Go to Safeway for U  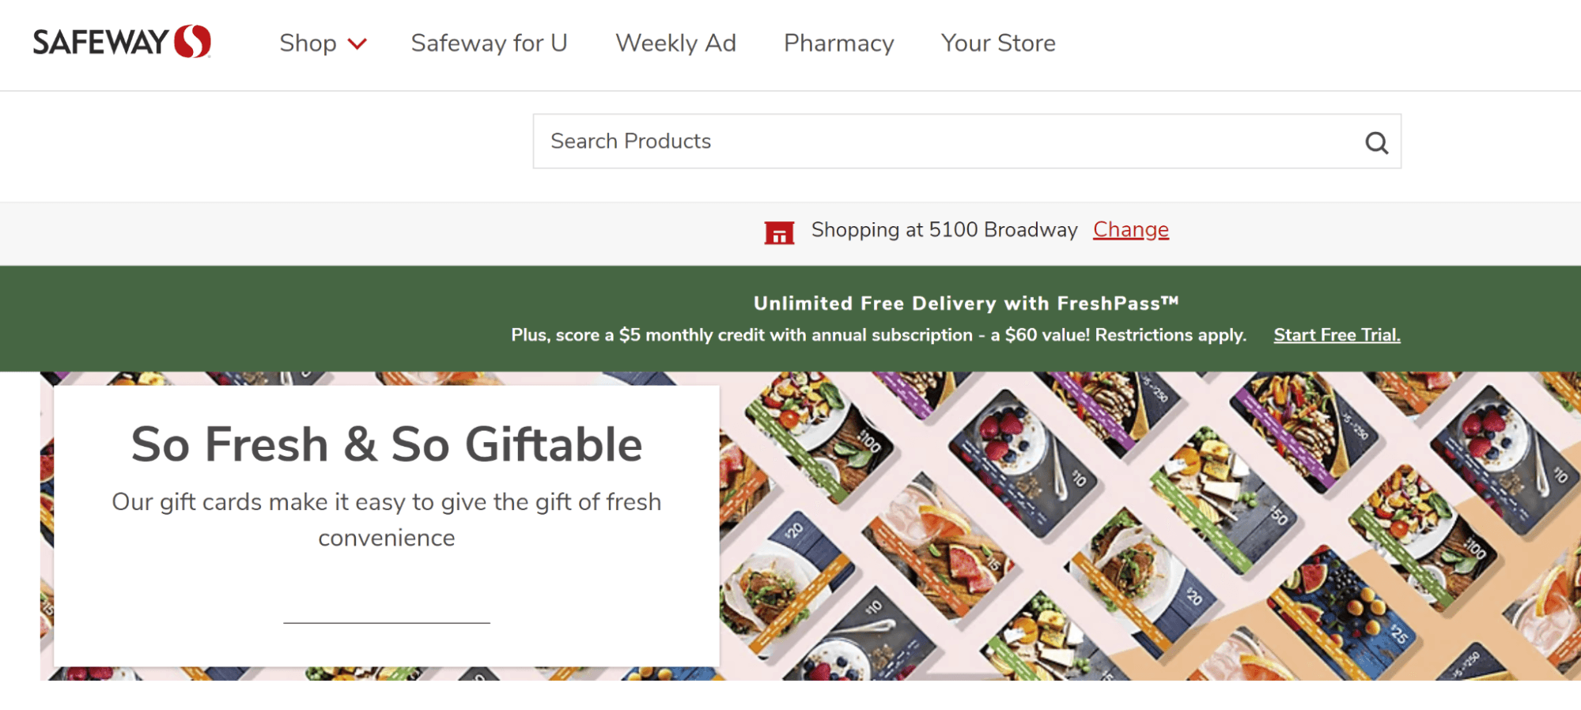pyautogui.click(x=489, y=43)
